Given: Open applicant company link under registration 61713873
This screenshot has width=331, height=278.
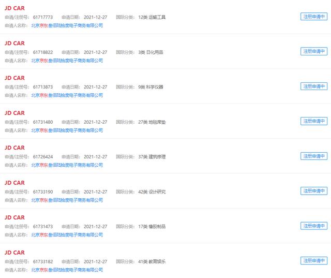Looking at the screenshot, I should 67,95.
